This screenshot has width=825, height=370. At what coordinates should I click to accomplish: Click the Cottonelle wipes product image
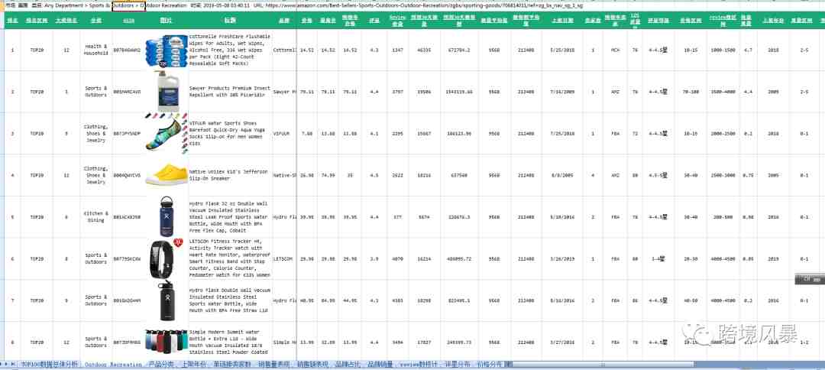pyautogui.click(x=167, y=50)
